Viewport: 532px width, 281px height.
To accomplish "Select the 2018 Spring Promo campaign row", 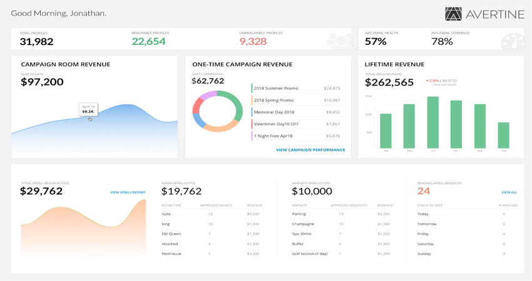I will pyautogui.click(x=297, y=101).
